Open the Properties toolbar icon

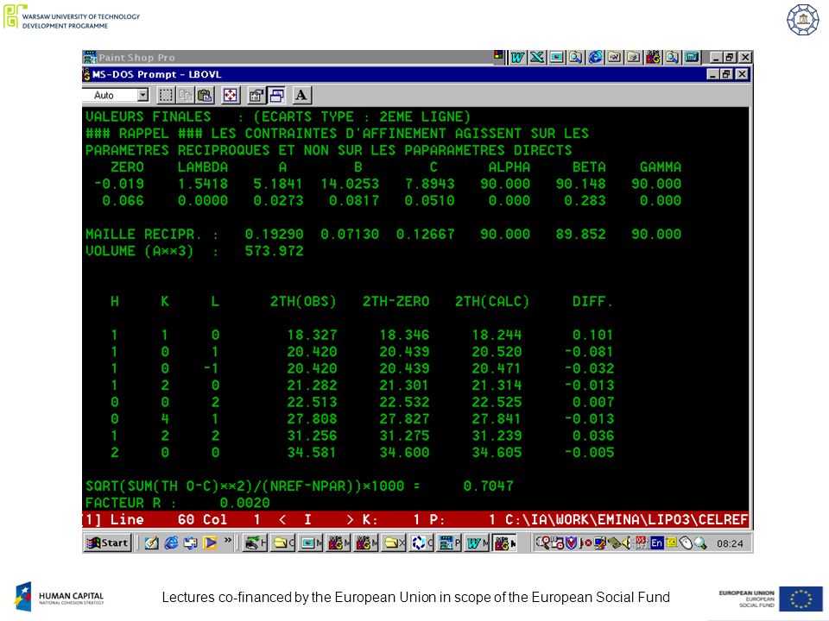pyautogui.click(x=256, y=95)
